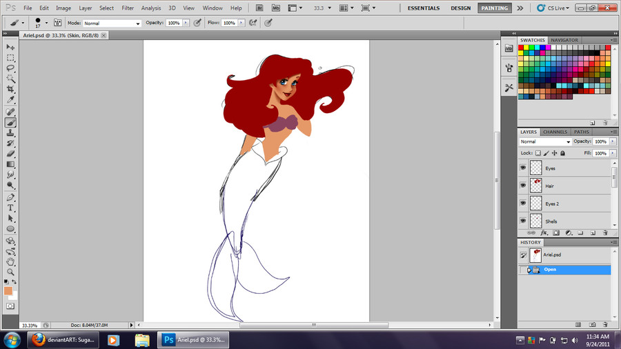Expand brush Opacity slider arrow
The image size is (621, 349).
point(186,23)
